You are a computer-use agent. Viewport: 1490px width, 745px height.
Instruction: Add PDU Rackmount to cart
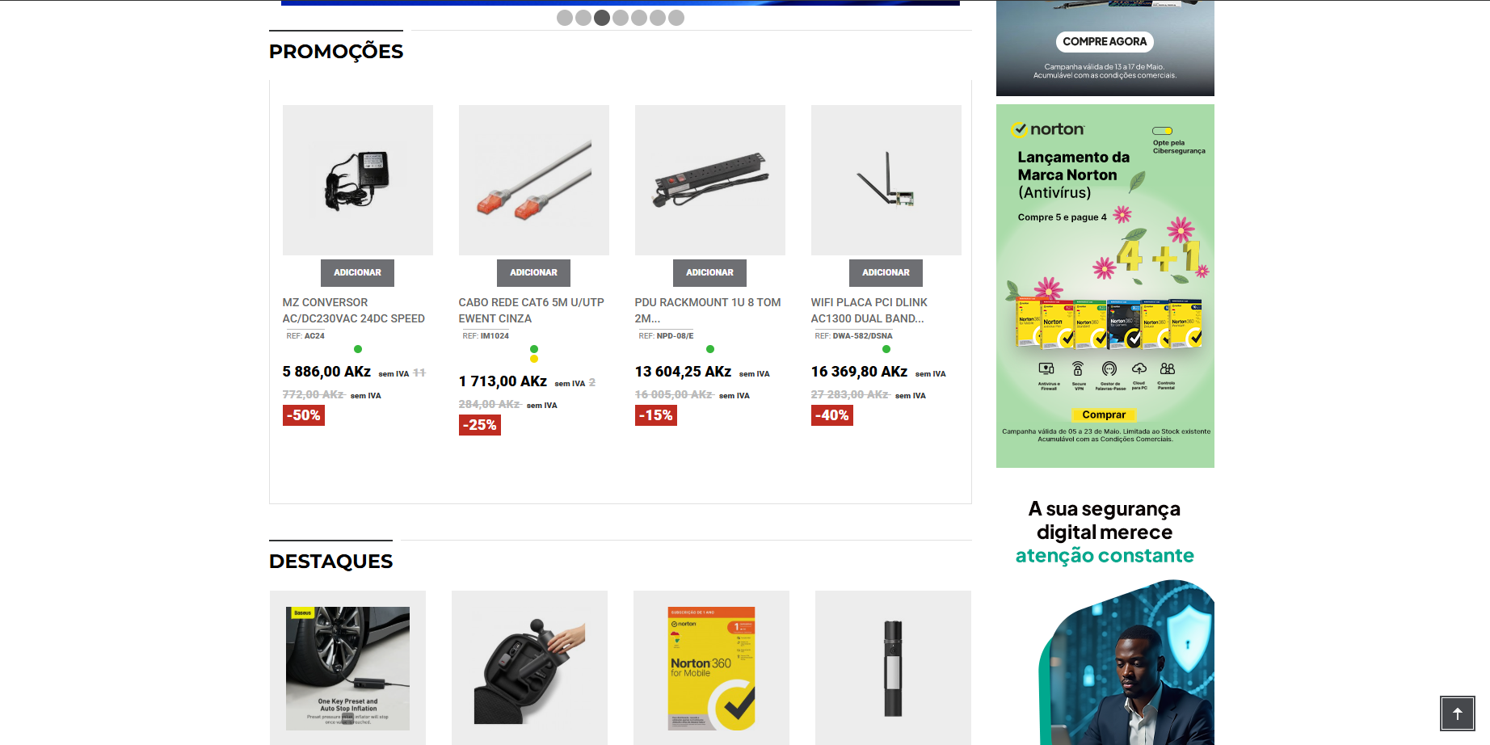709,273
